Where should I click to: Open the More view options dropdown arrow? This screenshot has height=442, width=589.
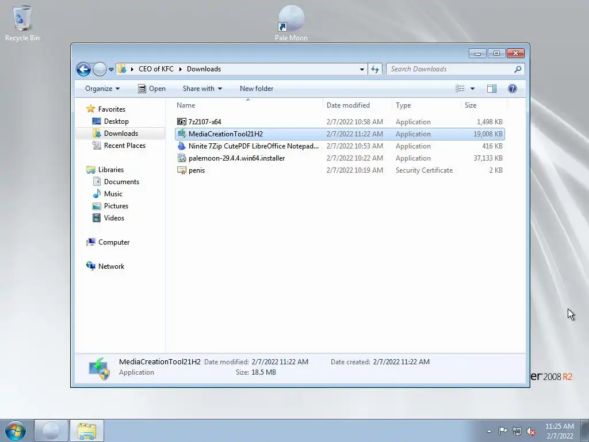(x=473, y=89)
